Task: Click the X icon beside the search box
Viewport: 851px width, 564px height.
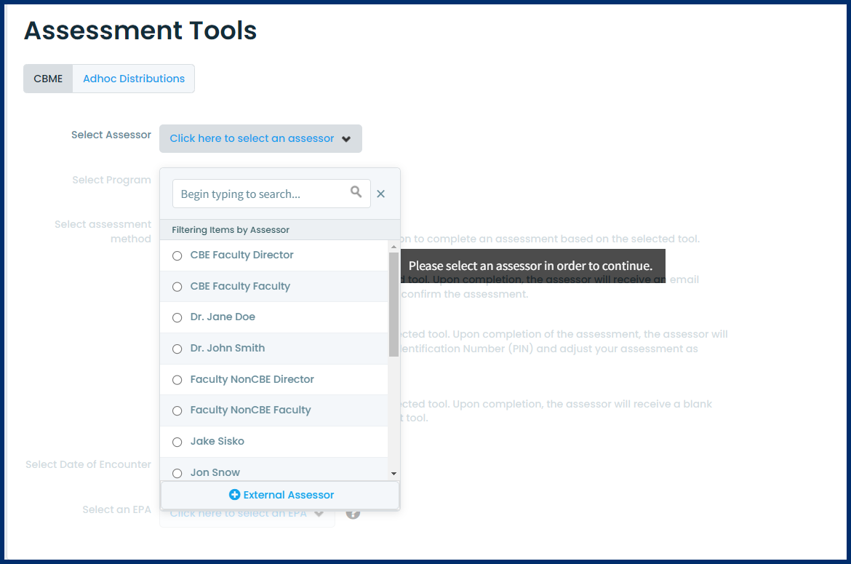Action: 380,194
